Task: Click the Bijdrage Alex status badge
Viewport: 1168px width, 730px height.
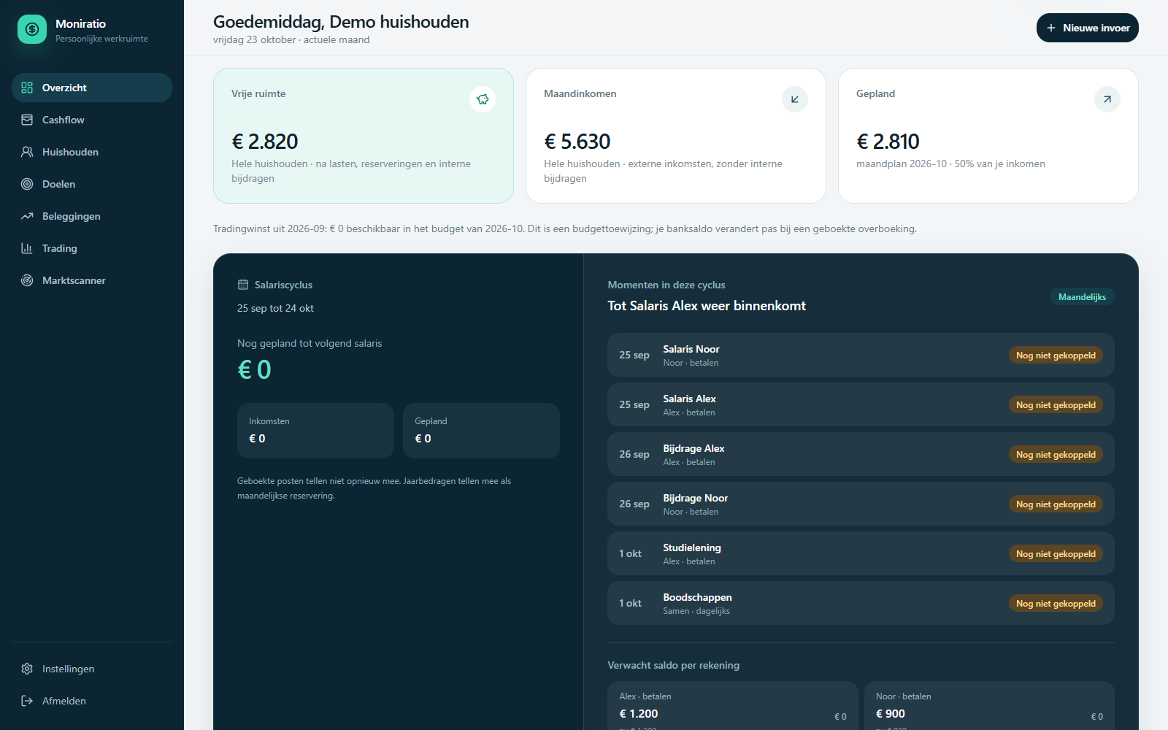Action: (1056, 455)
